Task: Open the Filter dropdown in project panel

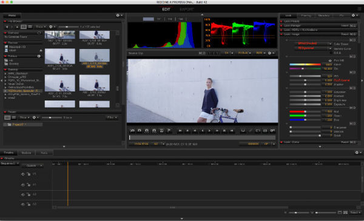Action: point(112,117)
